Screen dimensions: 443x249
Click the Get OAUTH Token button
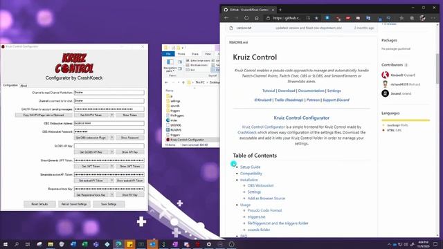click(91, 116)
